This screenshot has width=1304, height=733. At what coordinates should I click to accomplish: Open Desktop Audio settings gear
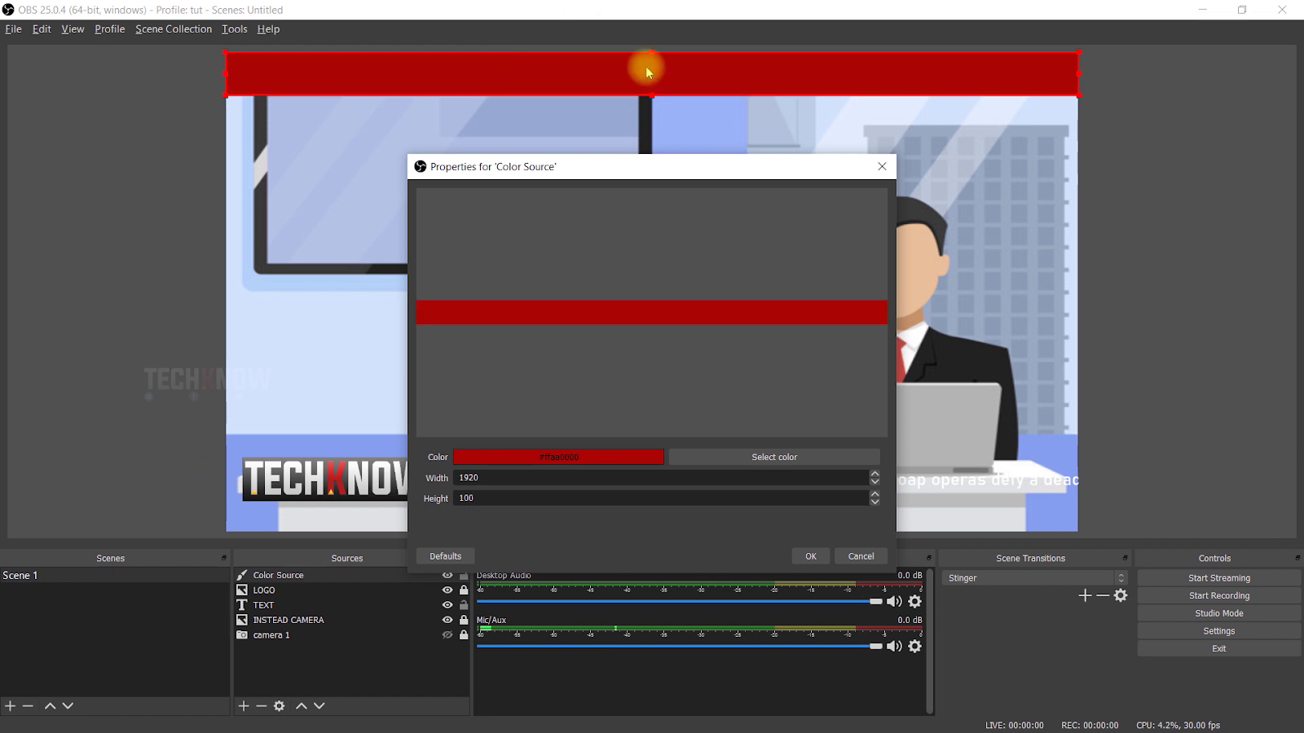[x=915, y=601]
